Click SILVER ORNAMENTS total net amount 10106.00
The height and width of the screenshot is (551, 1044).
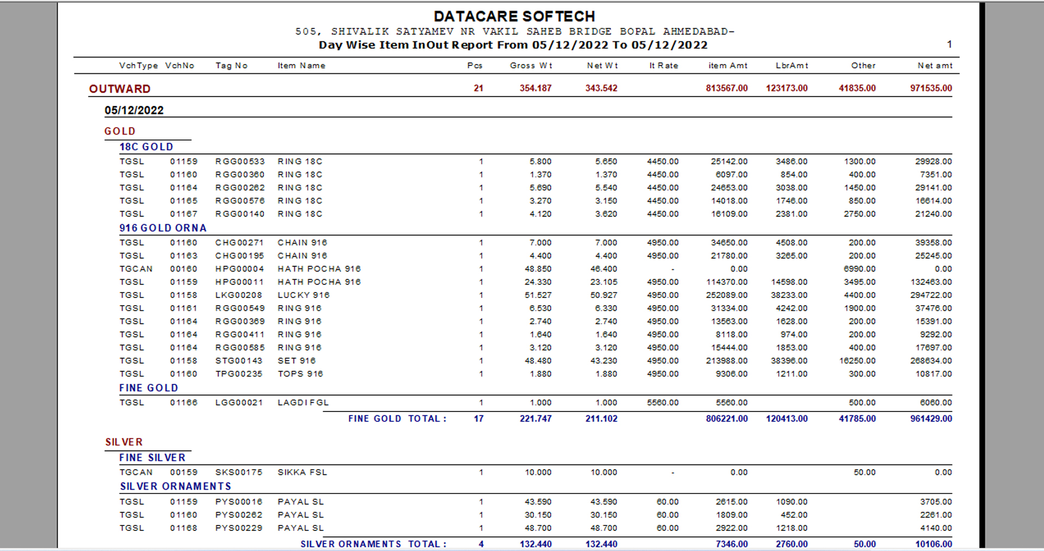pos(934,544)
